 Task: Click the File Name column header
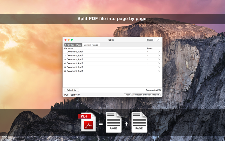pyautogui.click(x=68, y=48)
